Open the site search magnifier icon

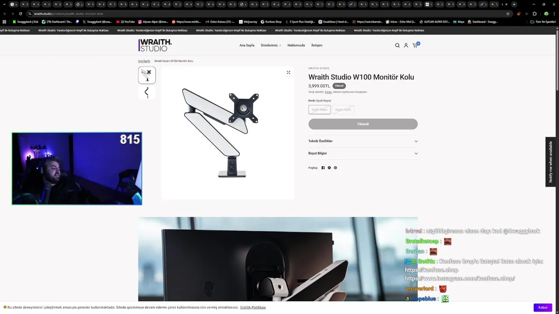pyautogui.click(x=397, y=45)
